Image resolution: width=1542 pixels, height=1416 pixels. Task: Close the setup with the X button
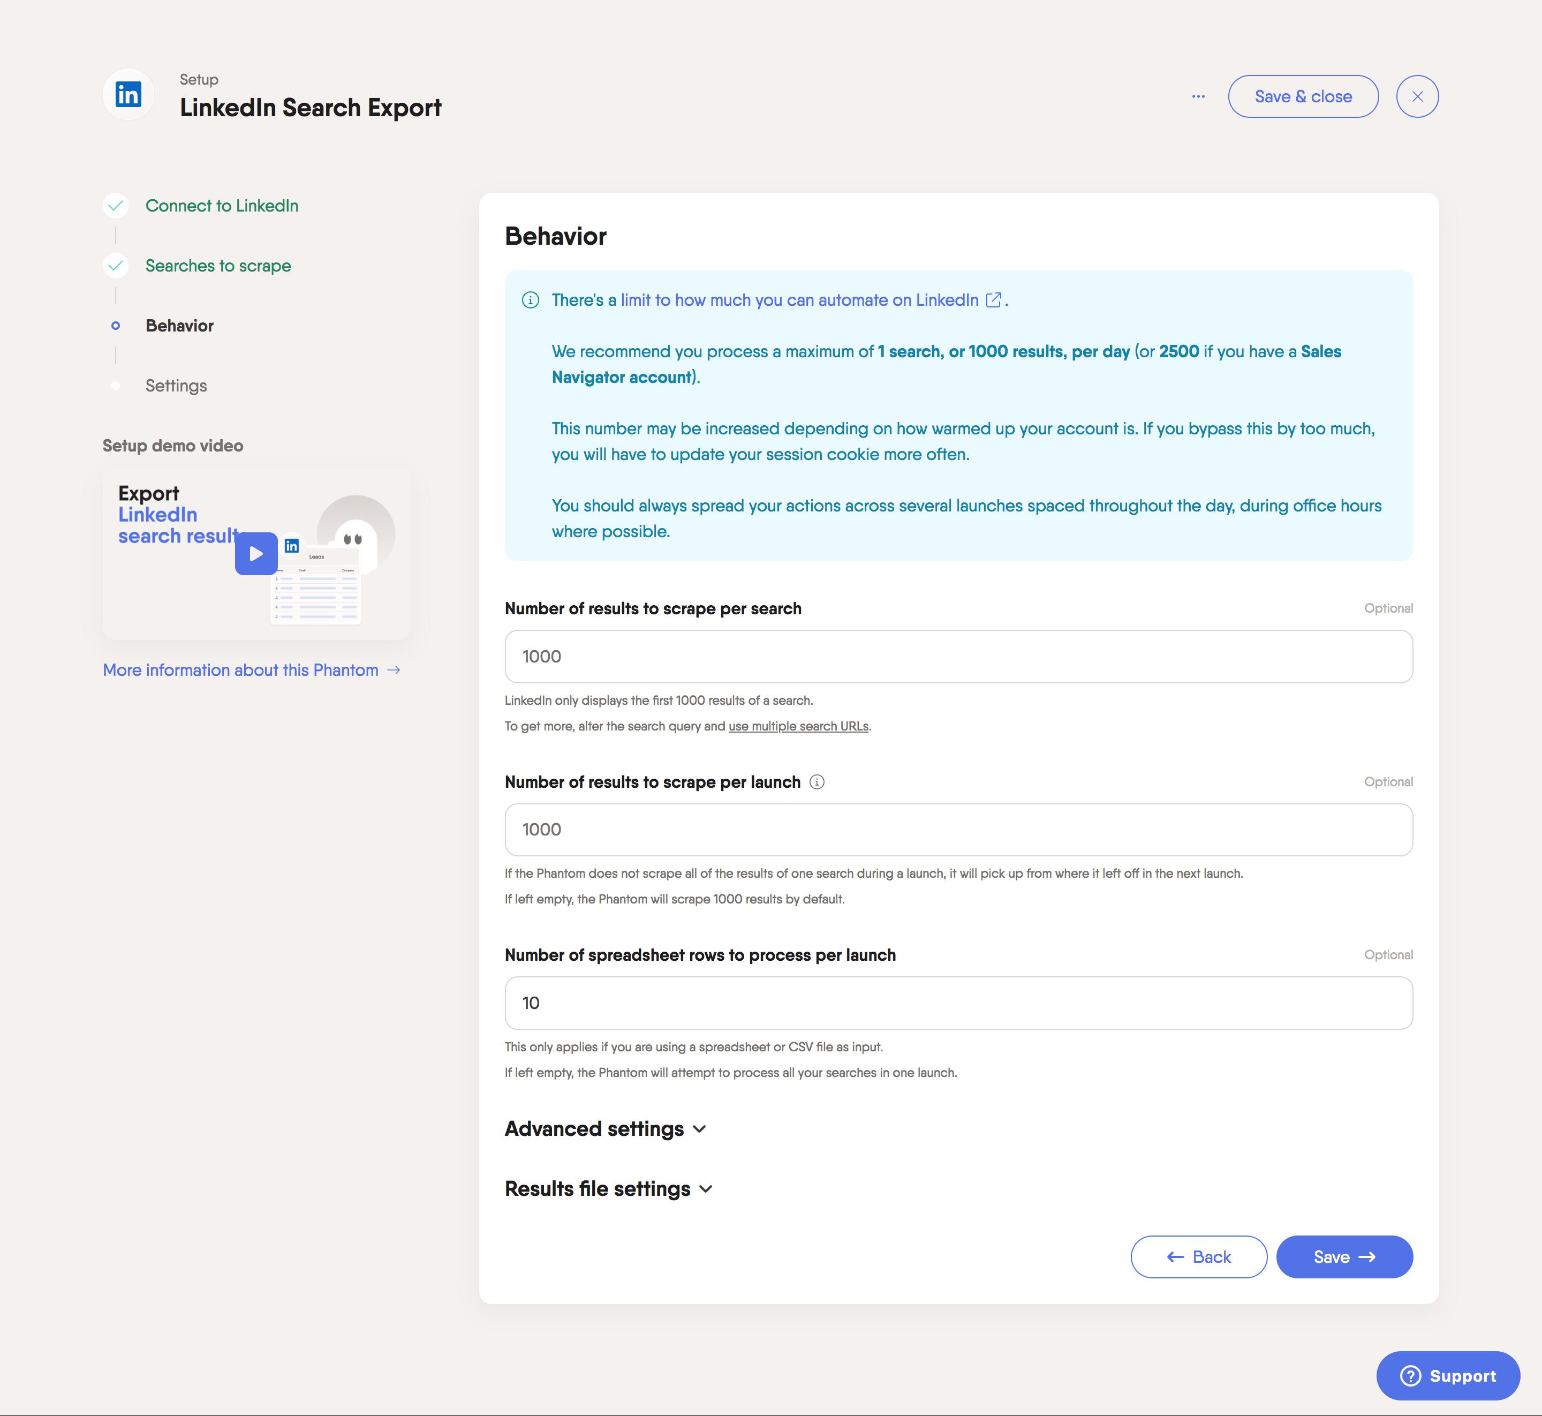pos(1417,96)
